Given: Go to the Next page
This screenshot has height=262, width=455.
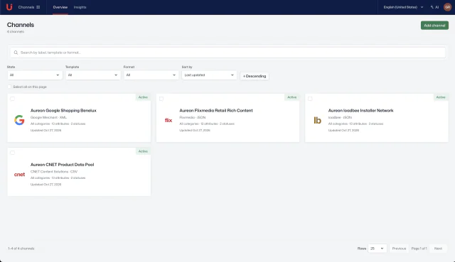Looking at the screenshot, I should (x=438, y=249).
